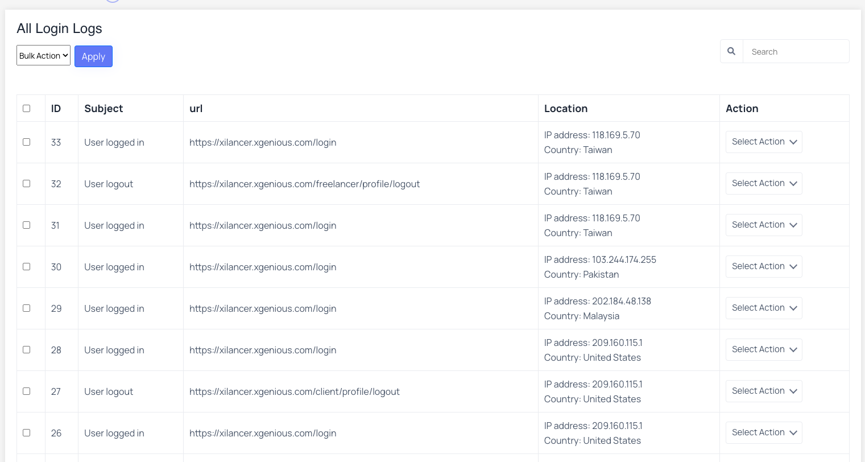Open Select Action for log ID 30
Viewport: 865px width, 462px height.
(x=764, y=266)
